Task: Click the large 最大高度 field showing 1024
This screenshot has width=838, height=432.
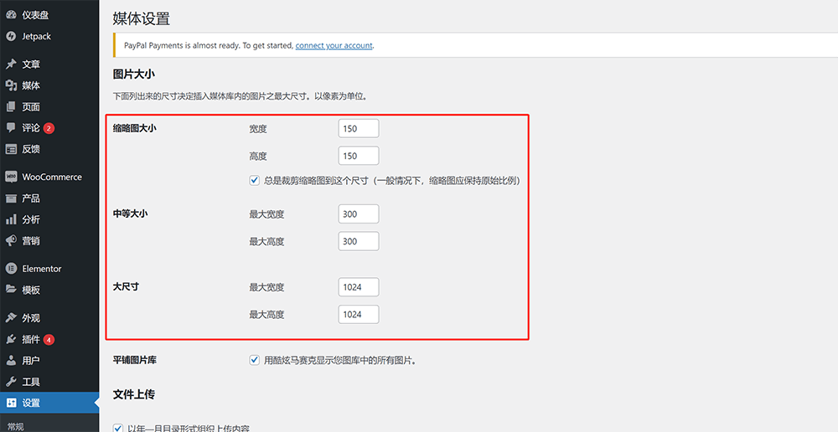Action: coord(359,315)
